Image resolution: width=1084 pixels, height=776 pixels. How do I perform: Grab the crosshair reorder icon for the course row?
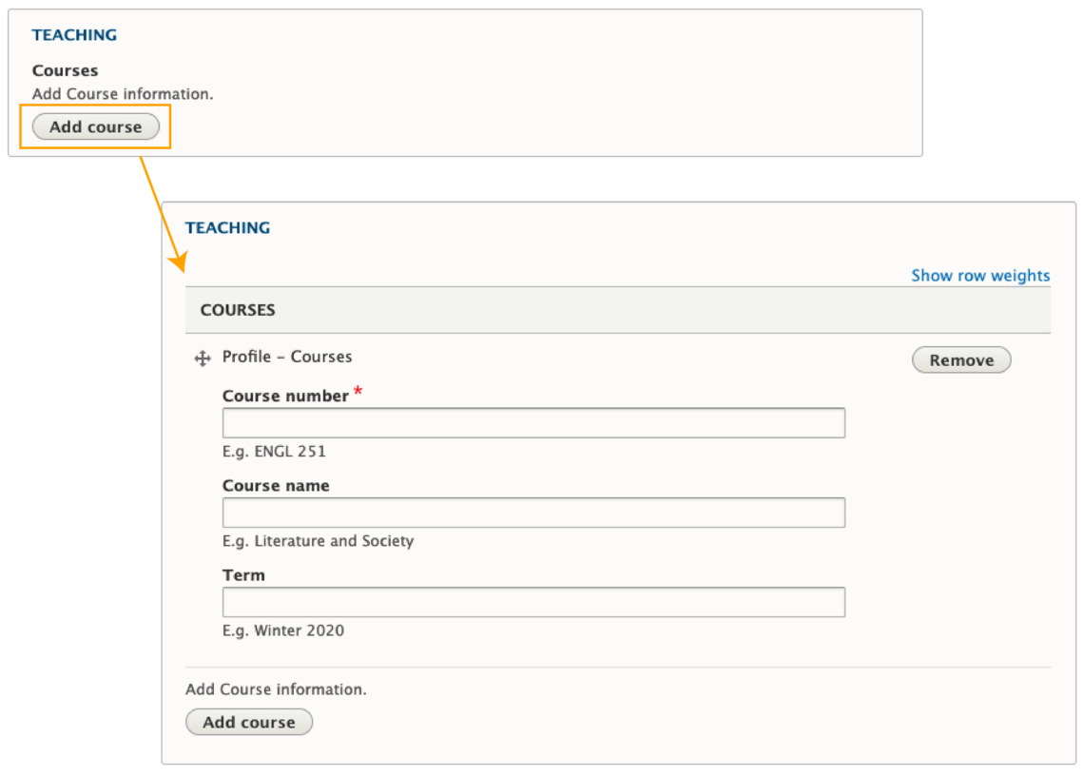pos(203,359)
